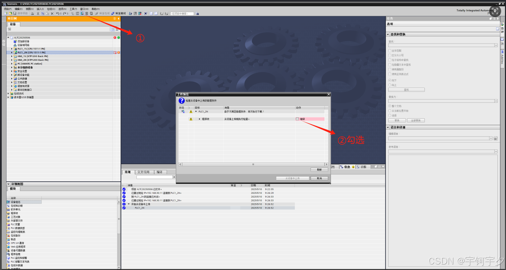The height and width of the screenshot is (270, 506).
Task: Open the 替换为 replace dropdown
Action: tap(496, 101)
